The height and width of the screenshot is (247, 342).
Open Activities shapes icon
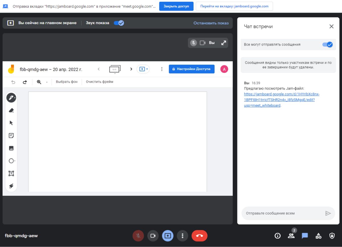click(x=319, y=236)
